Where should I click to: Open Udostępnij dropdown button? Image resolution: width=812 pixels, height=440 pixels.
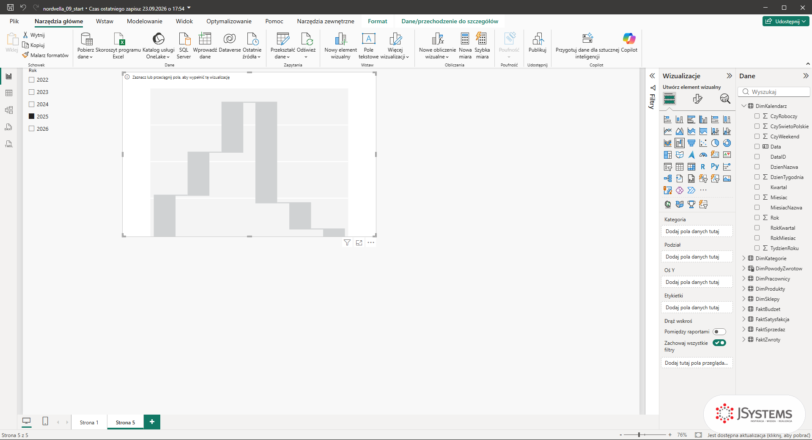click(786, 21)
